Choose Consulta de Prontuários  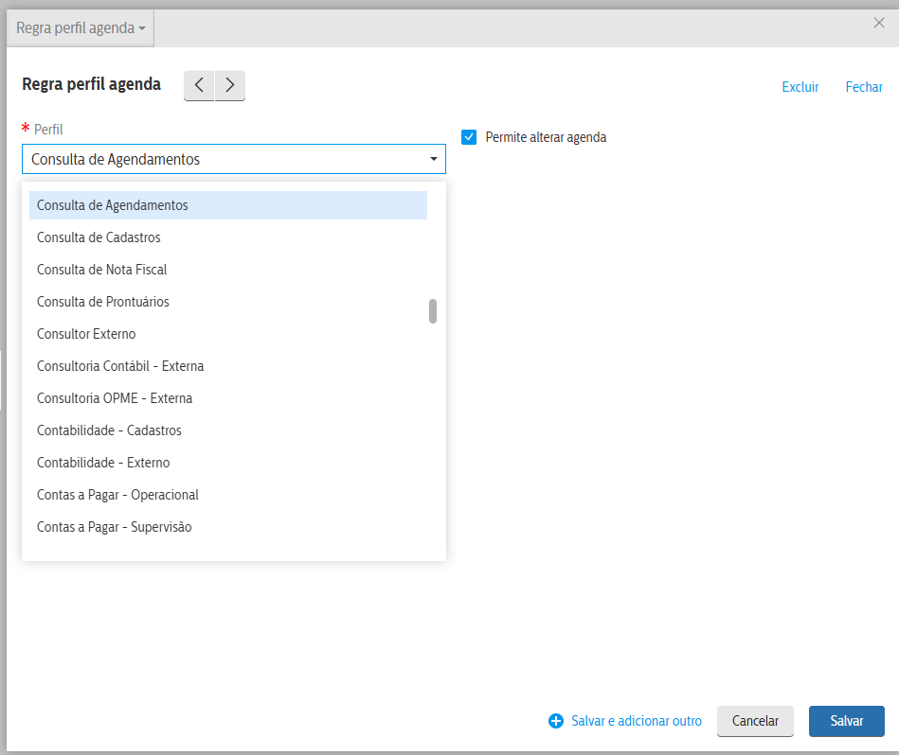228,302
